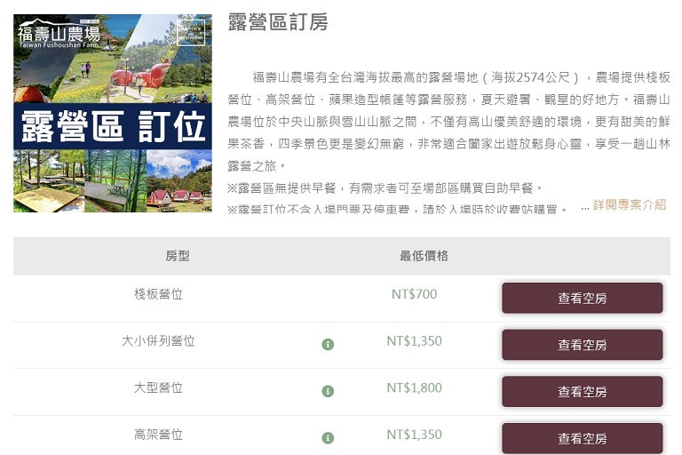Click the 房型 column header
Screen dimensions: 682x455
click(x=177, y=256)
